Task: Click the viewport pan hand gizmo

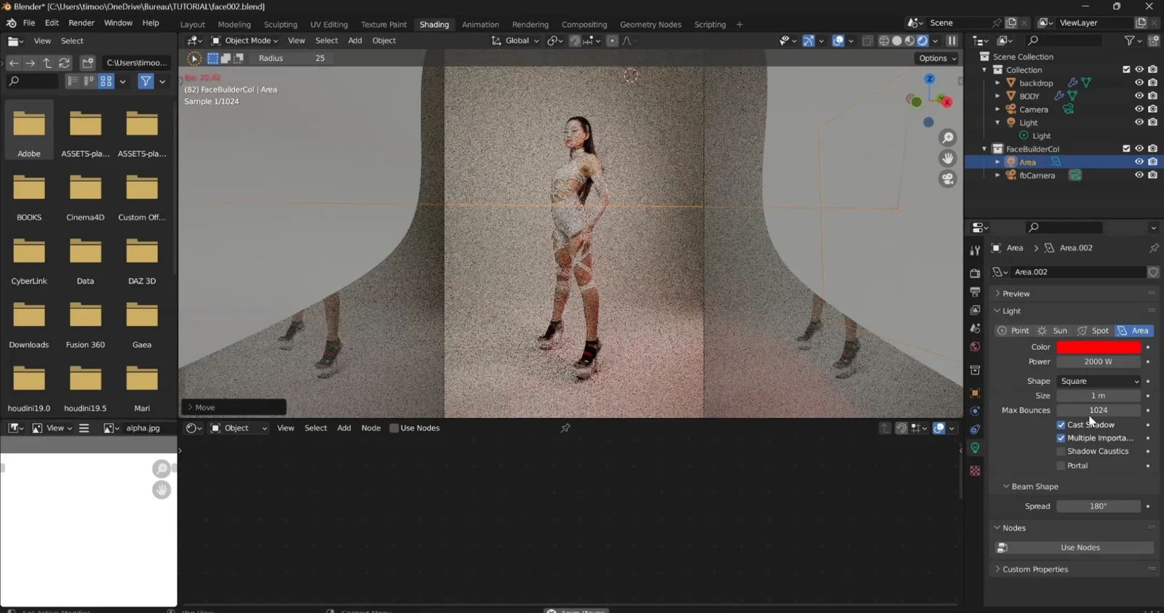Action: point(947,158)
